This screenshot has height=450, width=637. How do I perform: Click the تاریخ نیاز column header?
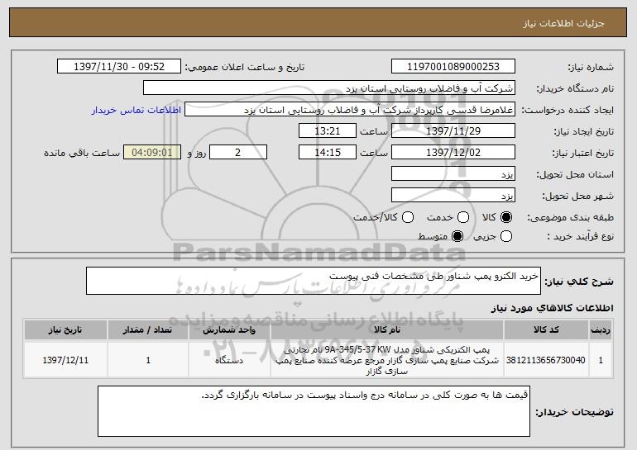[65, 330]
